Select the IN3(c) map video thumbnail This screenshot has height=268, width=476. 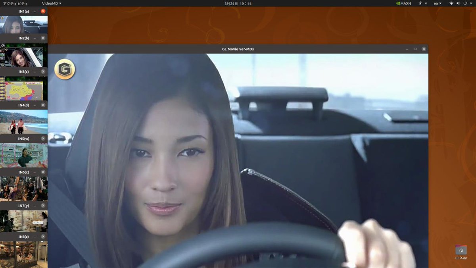(23, 91)
